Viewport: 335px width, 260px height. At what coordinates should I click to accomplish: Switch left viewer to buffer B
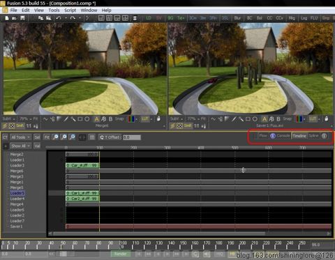click(110, 119)
